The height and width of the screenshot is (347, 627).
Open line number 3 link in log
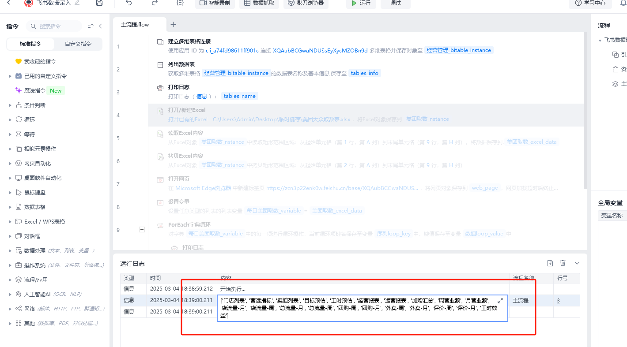click(x=558, y=301)
